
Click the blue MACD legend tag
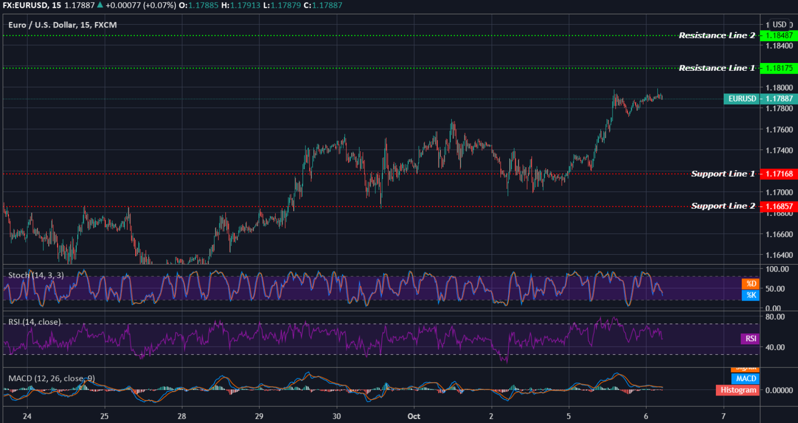pyautogui.click(x=746, y=379)
